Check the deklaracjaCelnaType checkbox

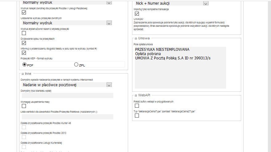137,115
